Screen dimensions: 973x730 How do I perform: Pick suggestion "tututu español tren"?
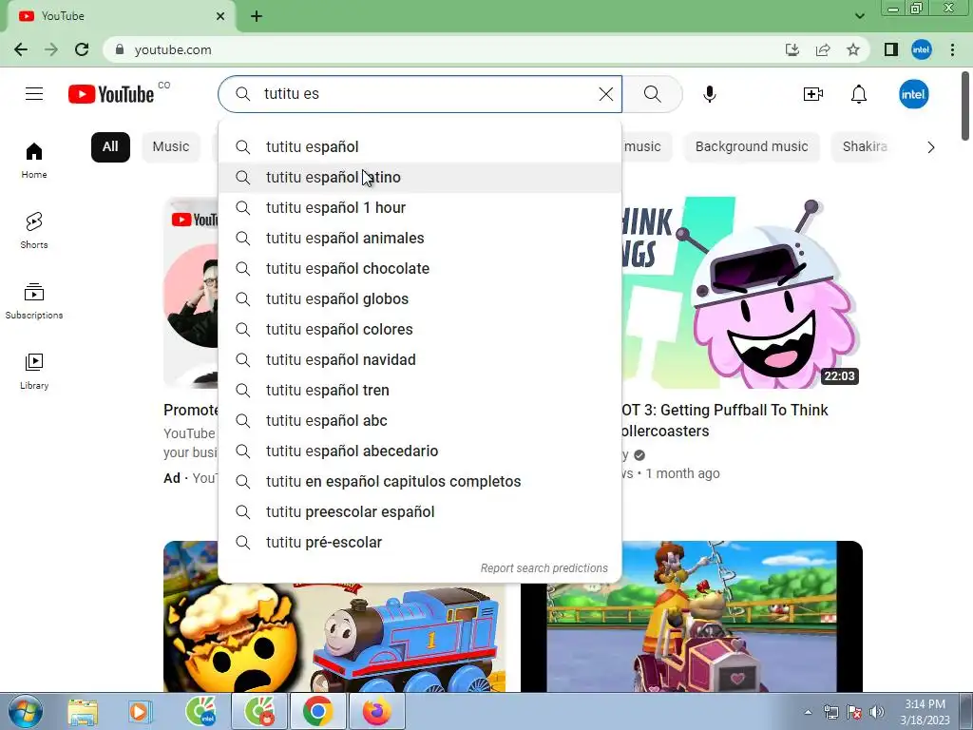(x=420, y=391)
